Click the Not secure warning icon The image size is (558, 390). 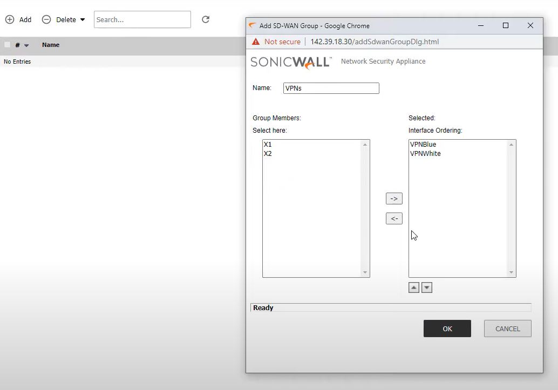pos(256,42)
